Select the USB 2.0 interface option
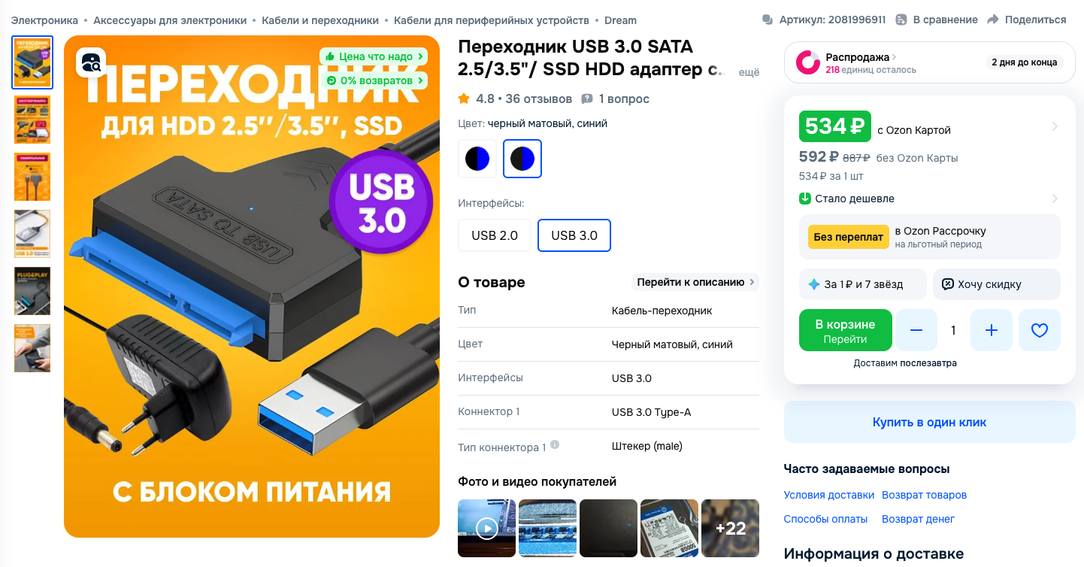1084x567 pixels. (x=495, y=235)
